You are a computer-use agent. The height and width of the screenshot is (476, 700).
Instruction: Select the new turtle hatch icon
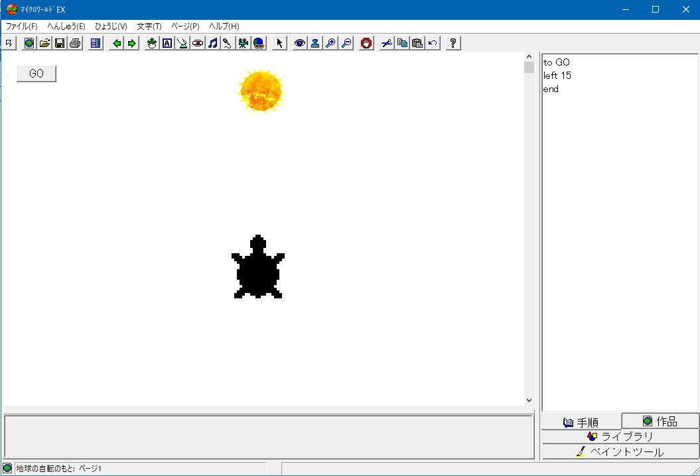152,43
